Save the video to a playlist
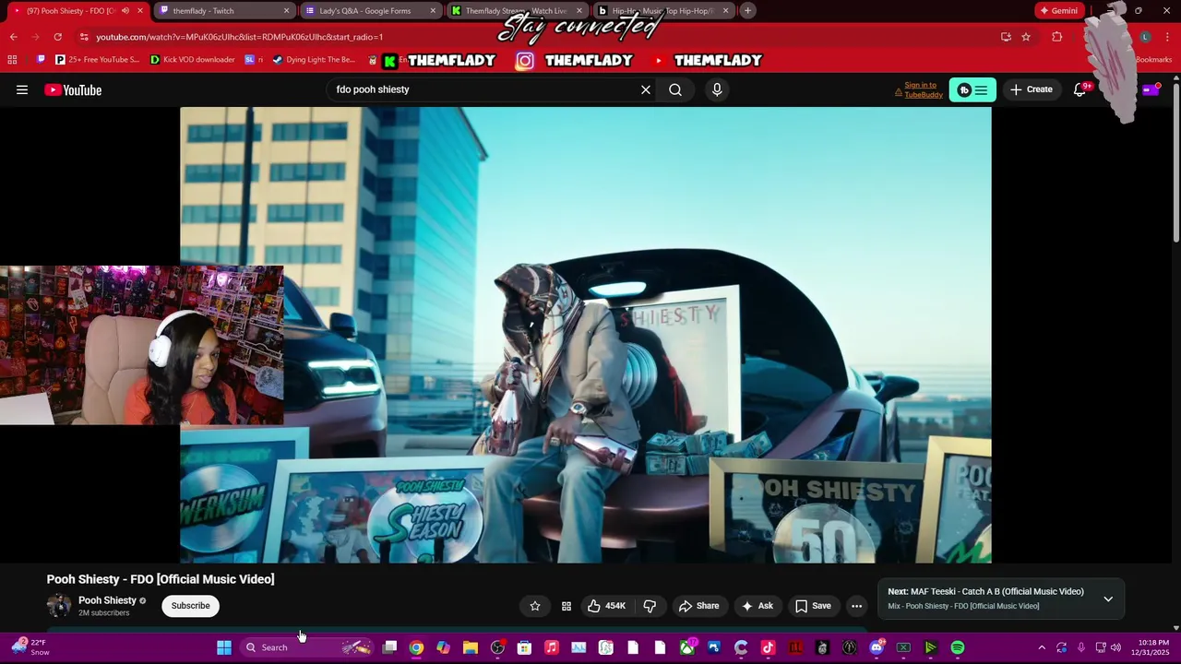This screenshot has height=664, width=1181. click(x=813, y=606)
